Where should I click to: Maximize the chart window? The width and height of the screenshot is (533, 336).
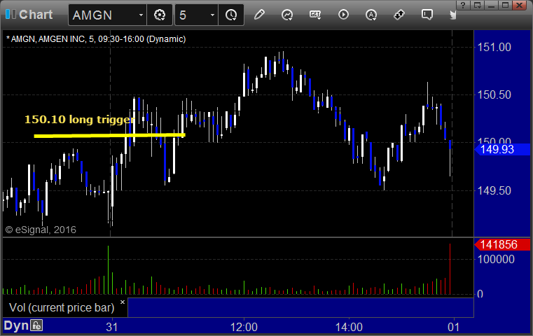506,5
